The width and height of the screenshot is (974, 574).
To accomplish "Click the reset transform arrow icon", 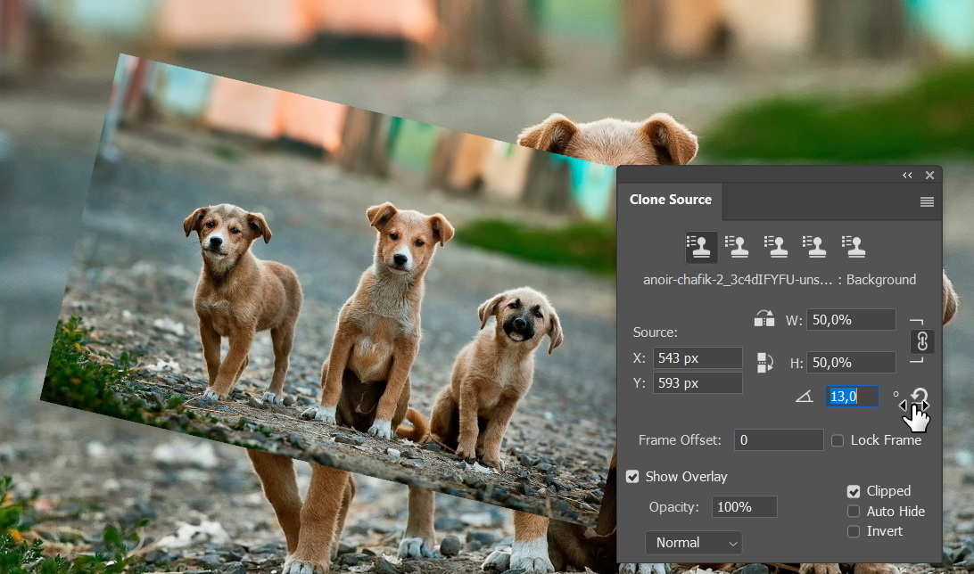I will [x=919, y=398].
